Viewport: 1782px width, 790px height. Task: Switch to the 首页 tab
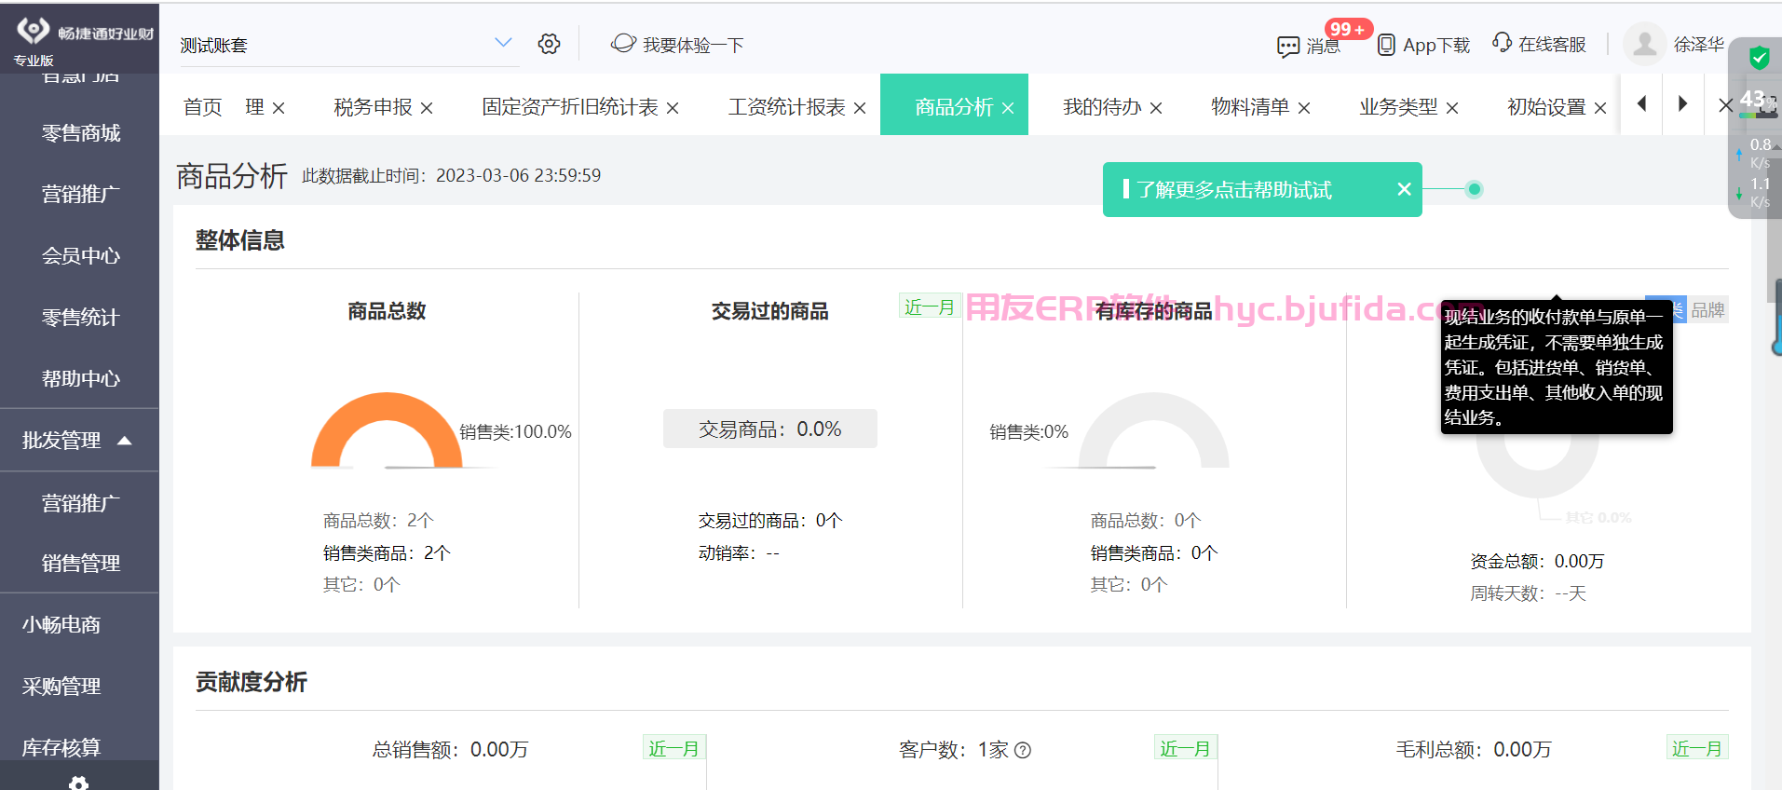point(203,107)
